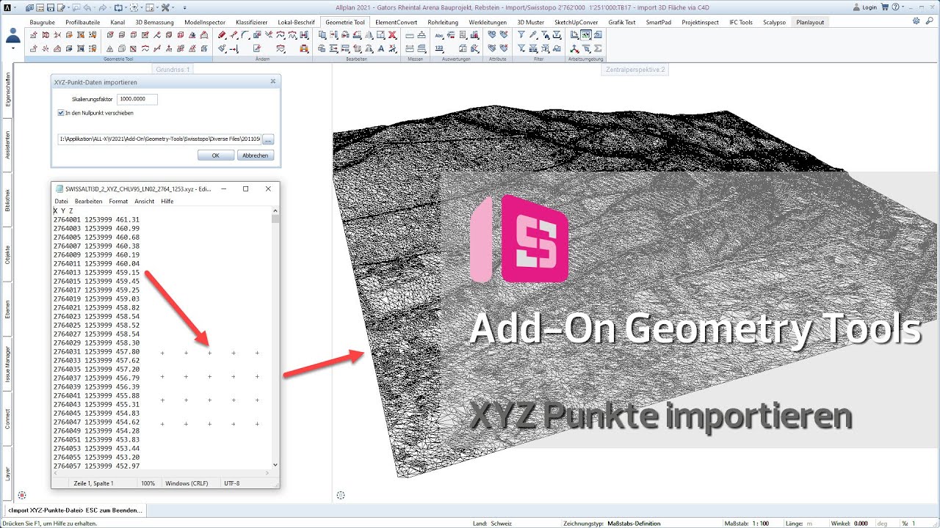Click the save icon in quick access toolbar
Screen dimensions: 940x528
point(50,7)
